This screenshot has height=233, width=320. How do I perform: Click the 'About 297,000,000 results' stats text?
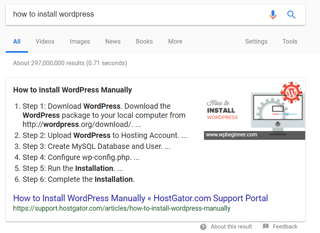[x=70, y=63]
